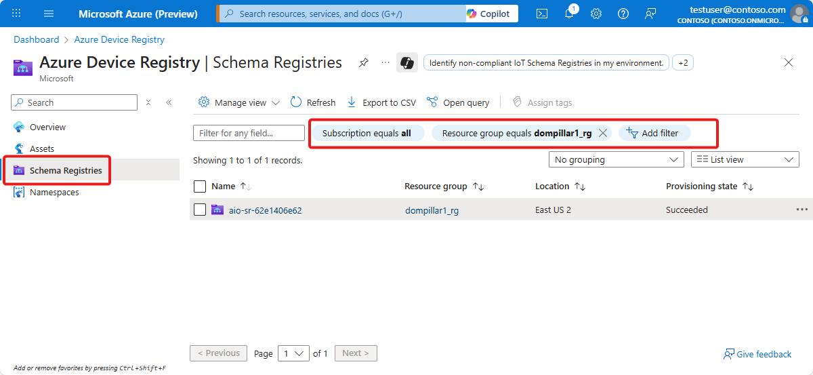
Task: Click the Filter for any field box
Action: [x=249, y=133]
